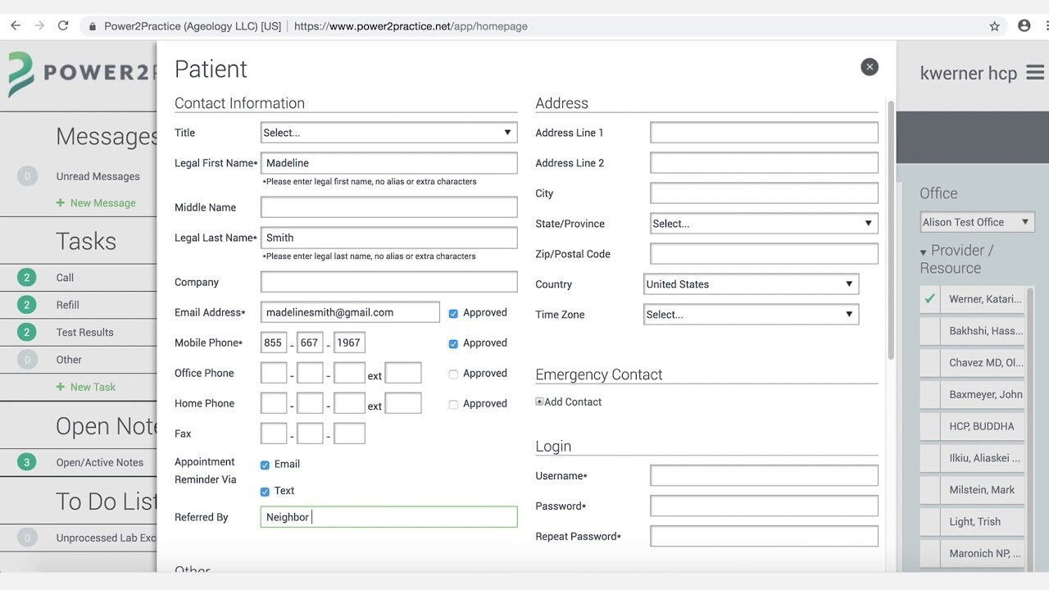Select provider Milstein, Mark from list
This screenshot has width=1049, height=590.
pos(981,490)
